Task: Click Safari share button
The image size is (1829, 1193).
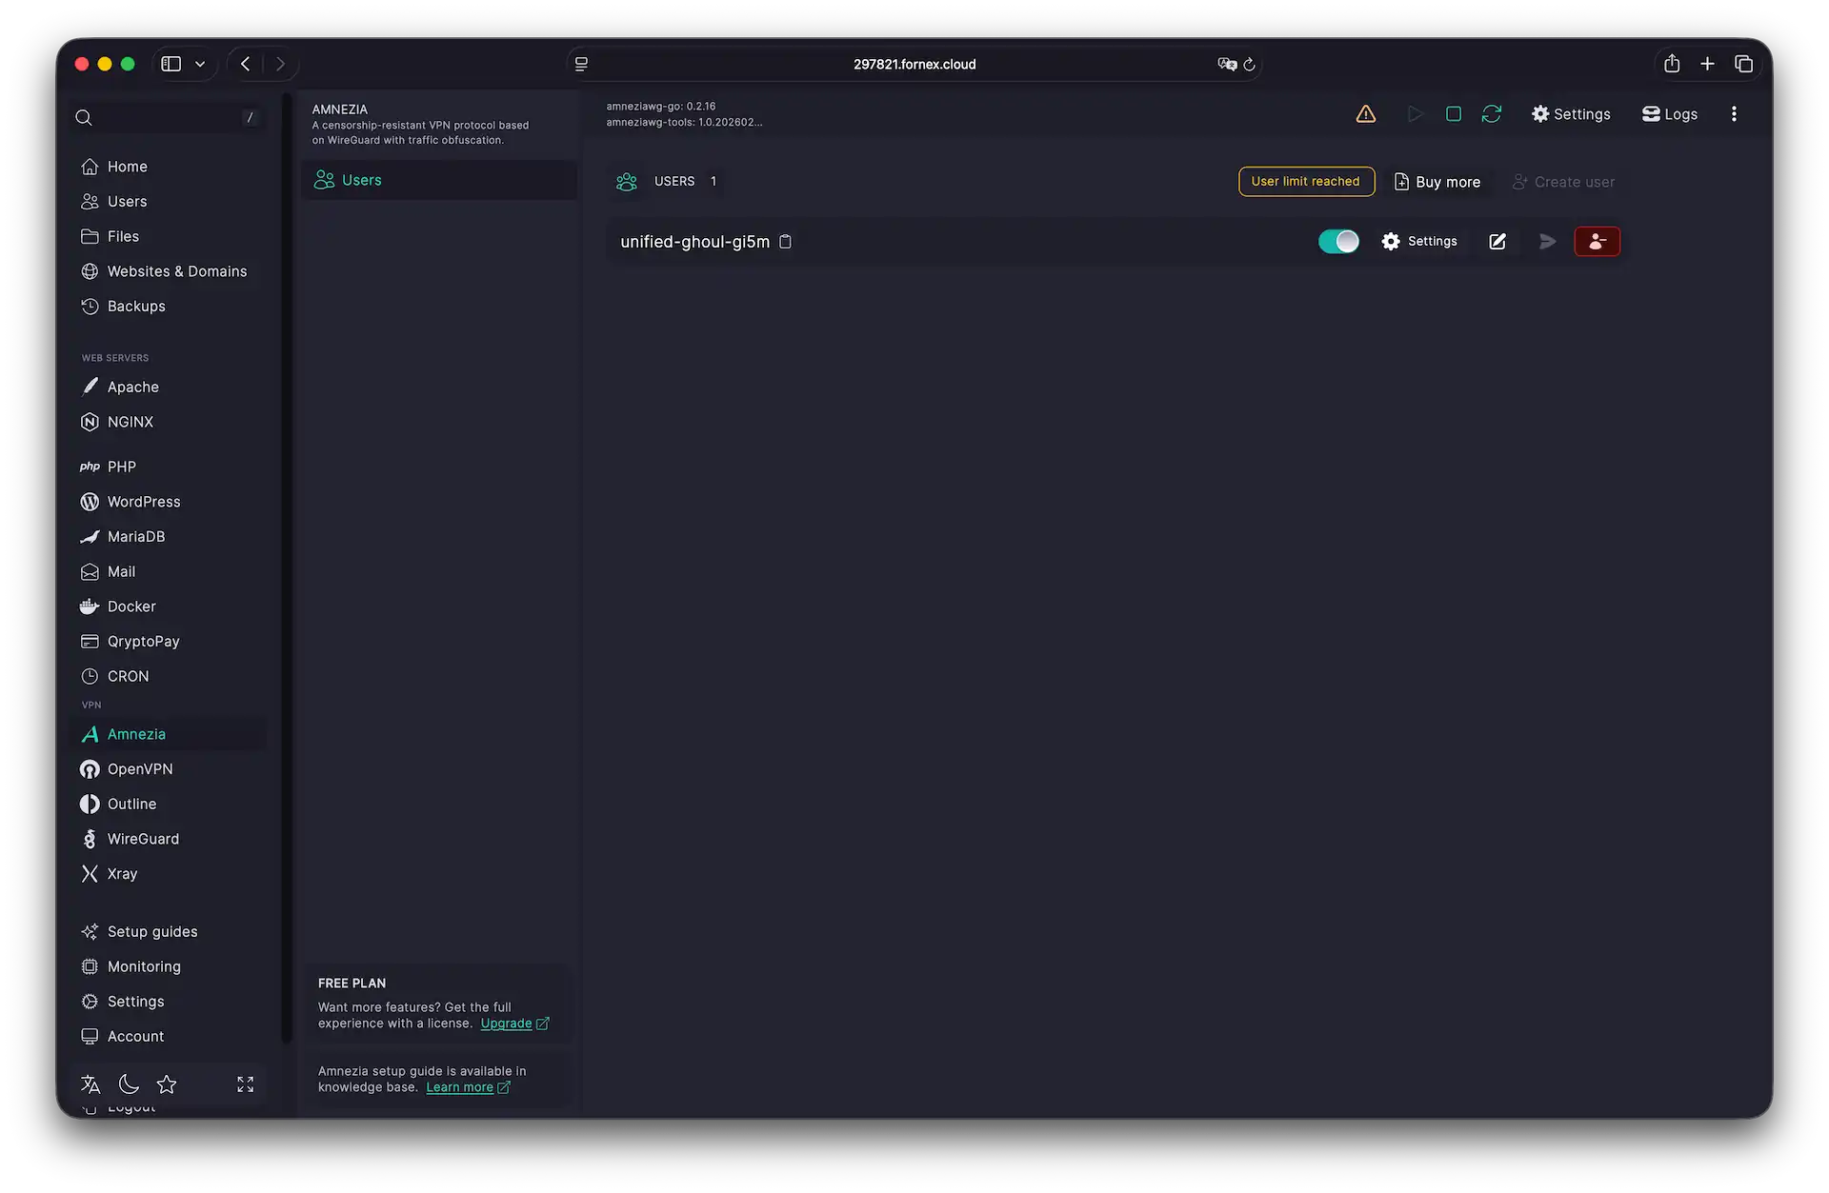Action: (x=1672, y=64)
